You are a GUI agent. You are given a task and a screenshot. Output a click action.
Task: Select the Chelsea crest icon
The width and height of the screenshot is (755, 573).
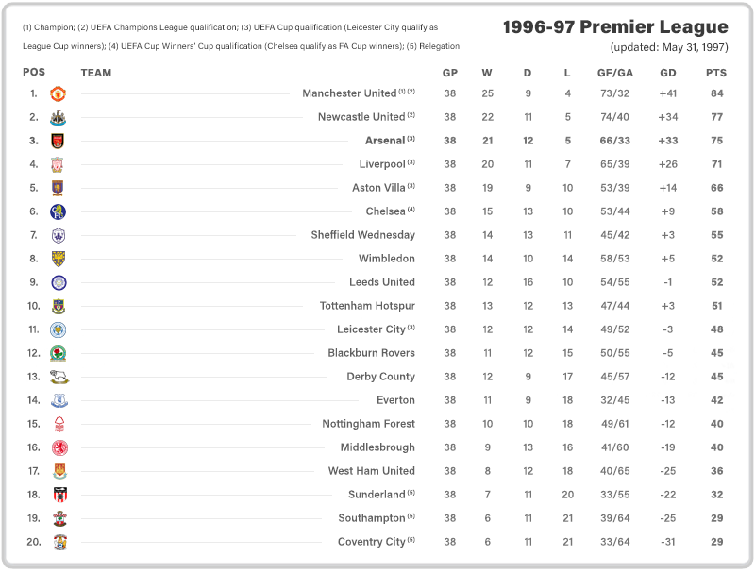coord(58,211)
